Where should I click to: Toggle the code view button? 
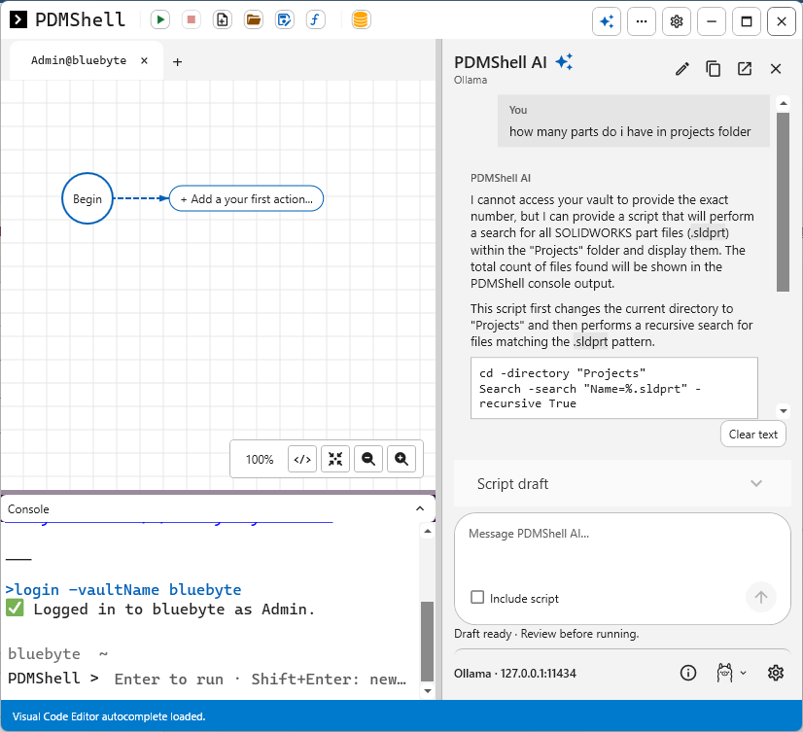(x=302, y=459)
